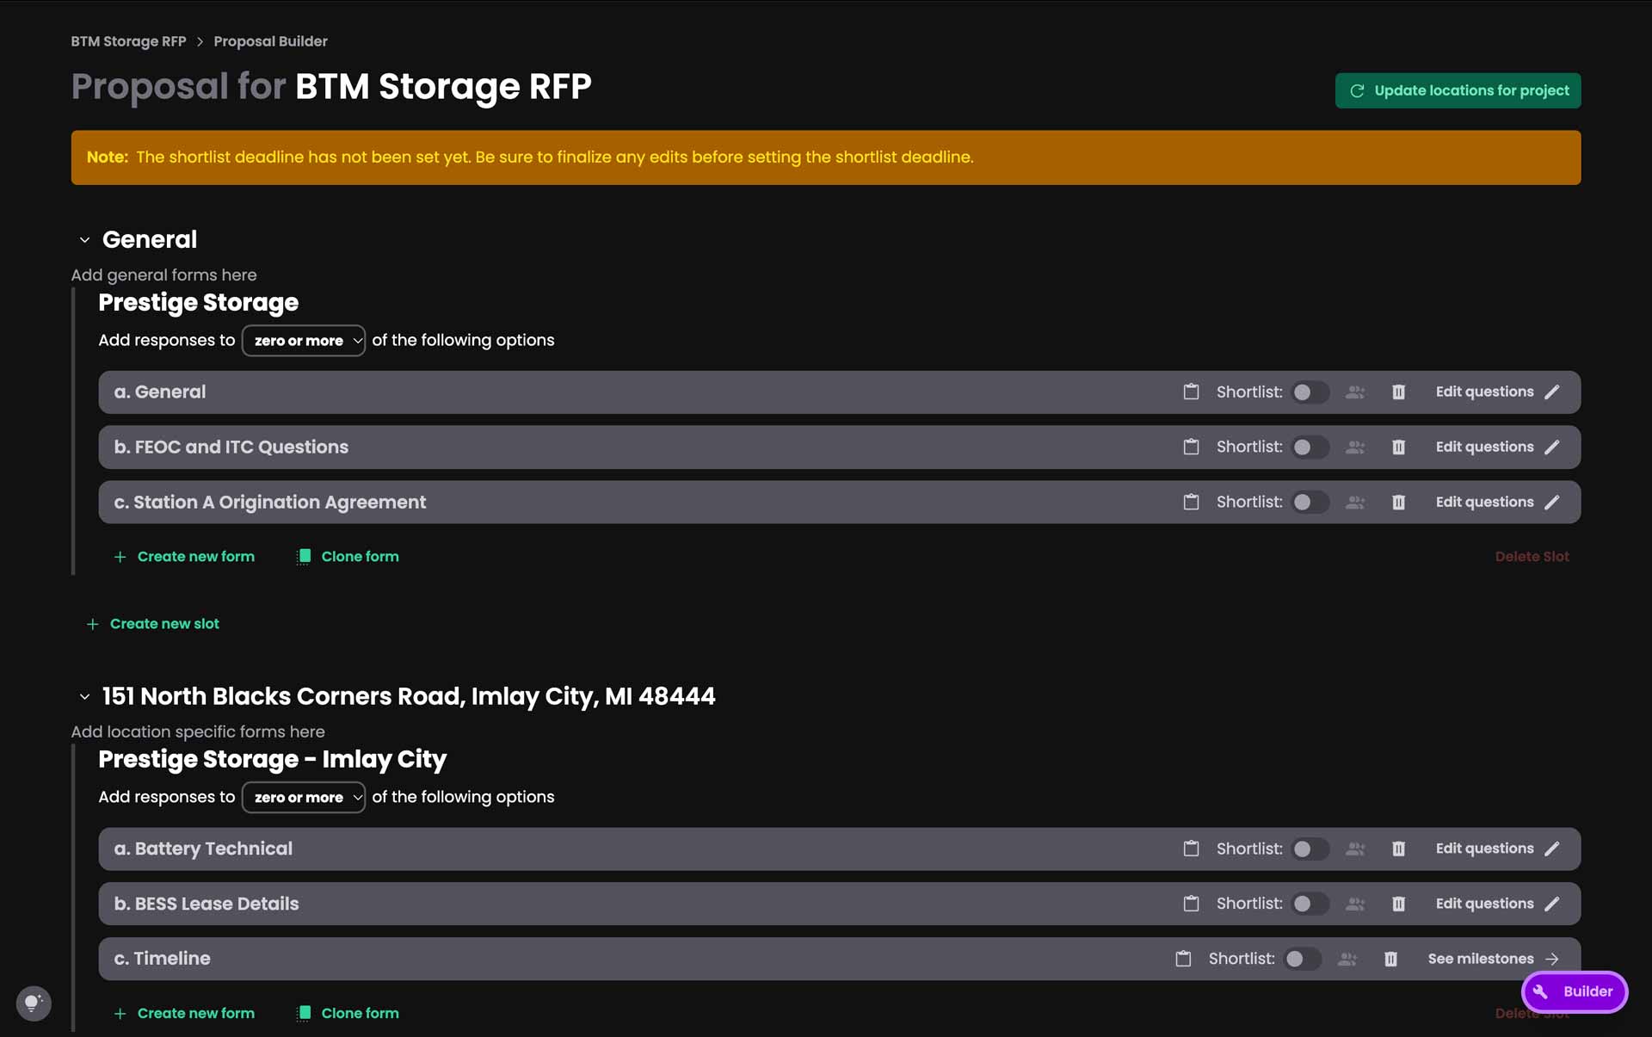Click trash icon in Timeline row

(1390, 959)
